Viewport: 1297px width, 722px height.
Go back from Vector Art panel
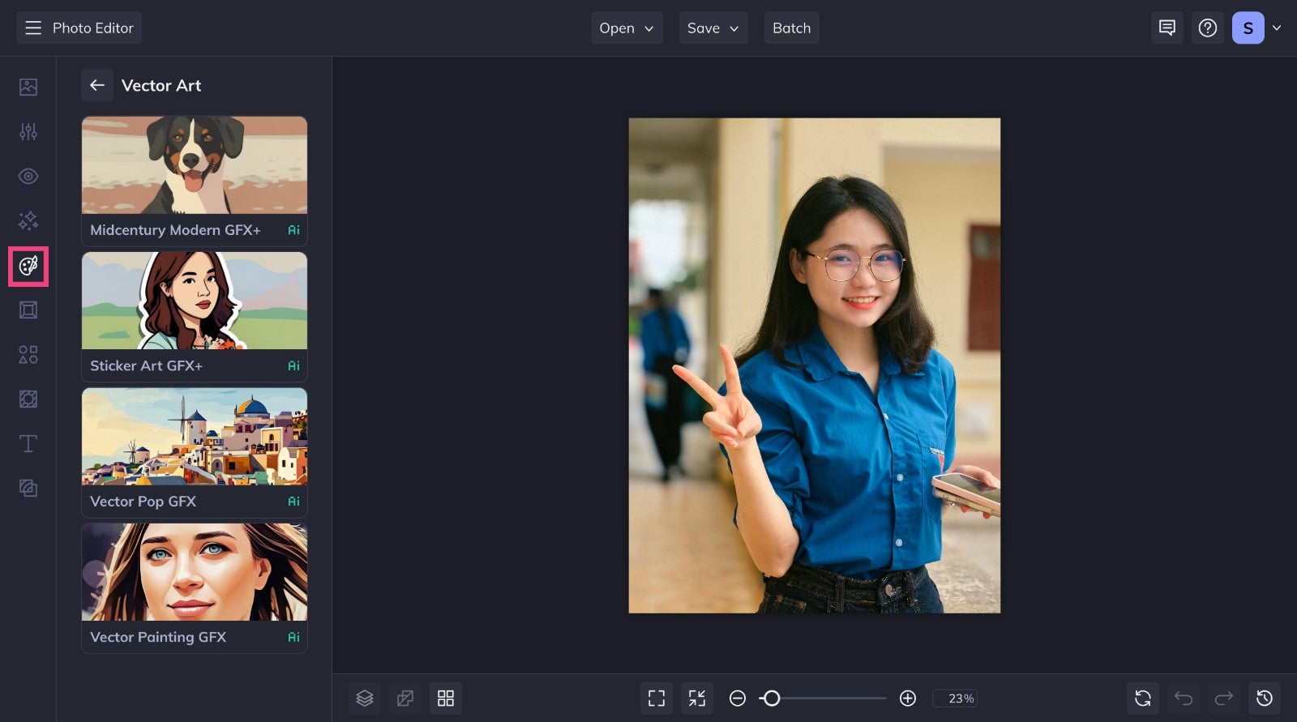click(97, 85)
